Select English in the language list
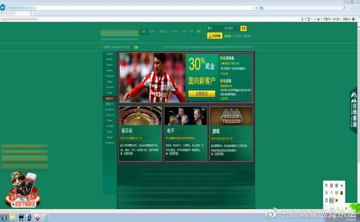360x222 pixels. pos(110,53)
